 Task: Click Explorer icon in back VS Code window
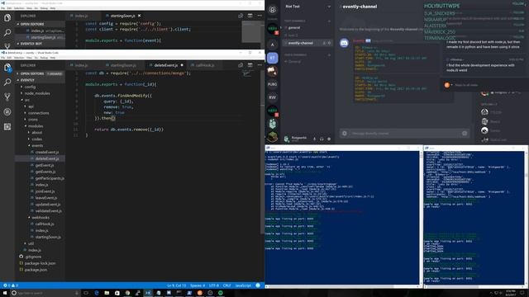click(x=7, y=18)
